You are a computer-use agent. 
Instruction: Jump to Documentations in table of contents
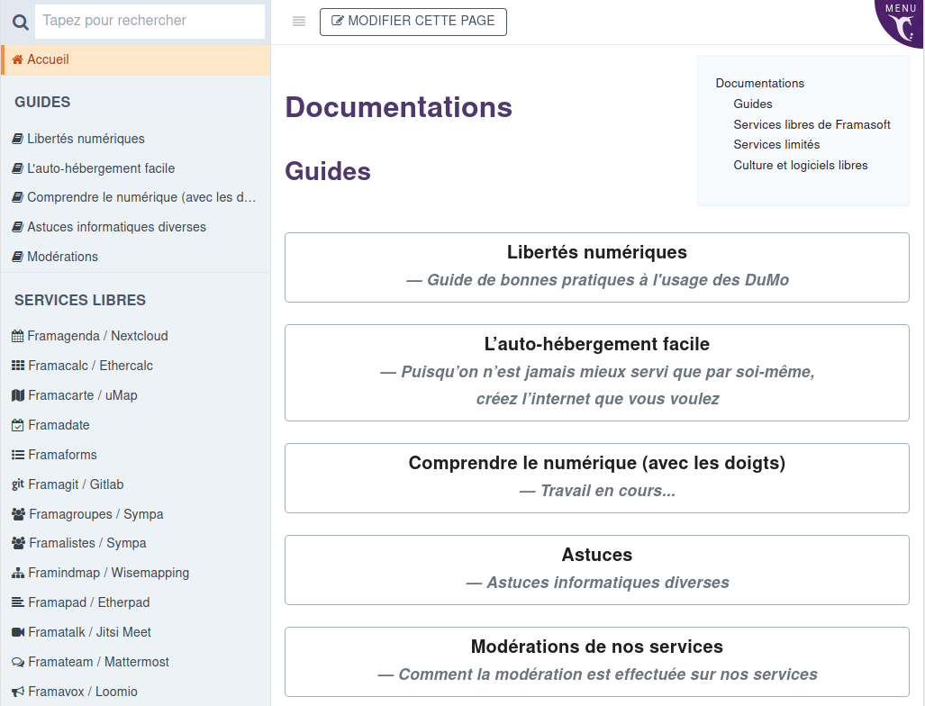point(760,83)
